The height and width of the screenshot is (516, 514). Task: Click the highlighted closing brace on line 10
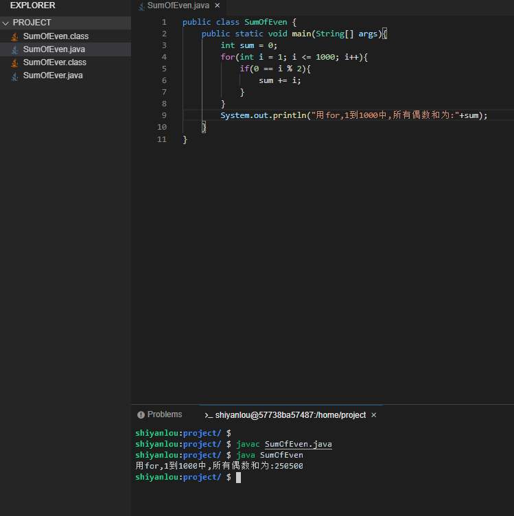(x=204, y=127)
